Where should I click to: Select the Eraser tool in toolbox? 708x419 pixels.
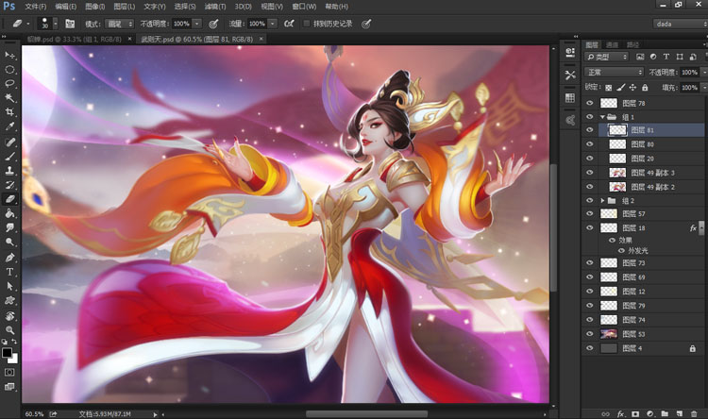(x=9, y=199)
